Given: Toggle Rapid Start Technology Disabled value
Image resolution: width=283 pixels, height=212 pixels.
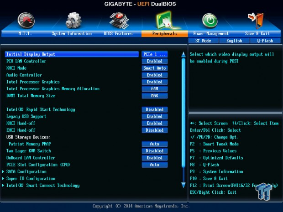Looking at the screenshot, I should (x=155, y=109).
